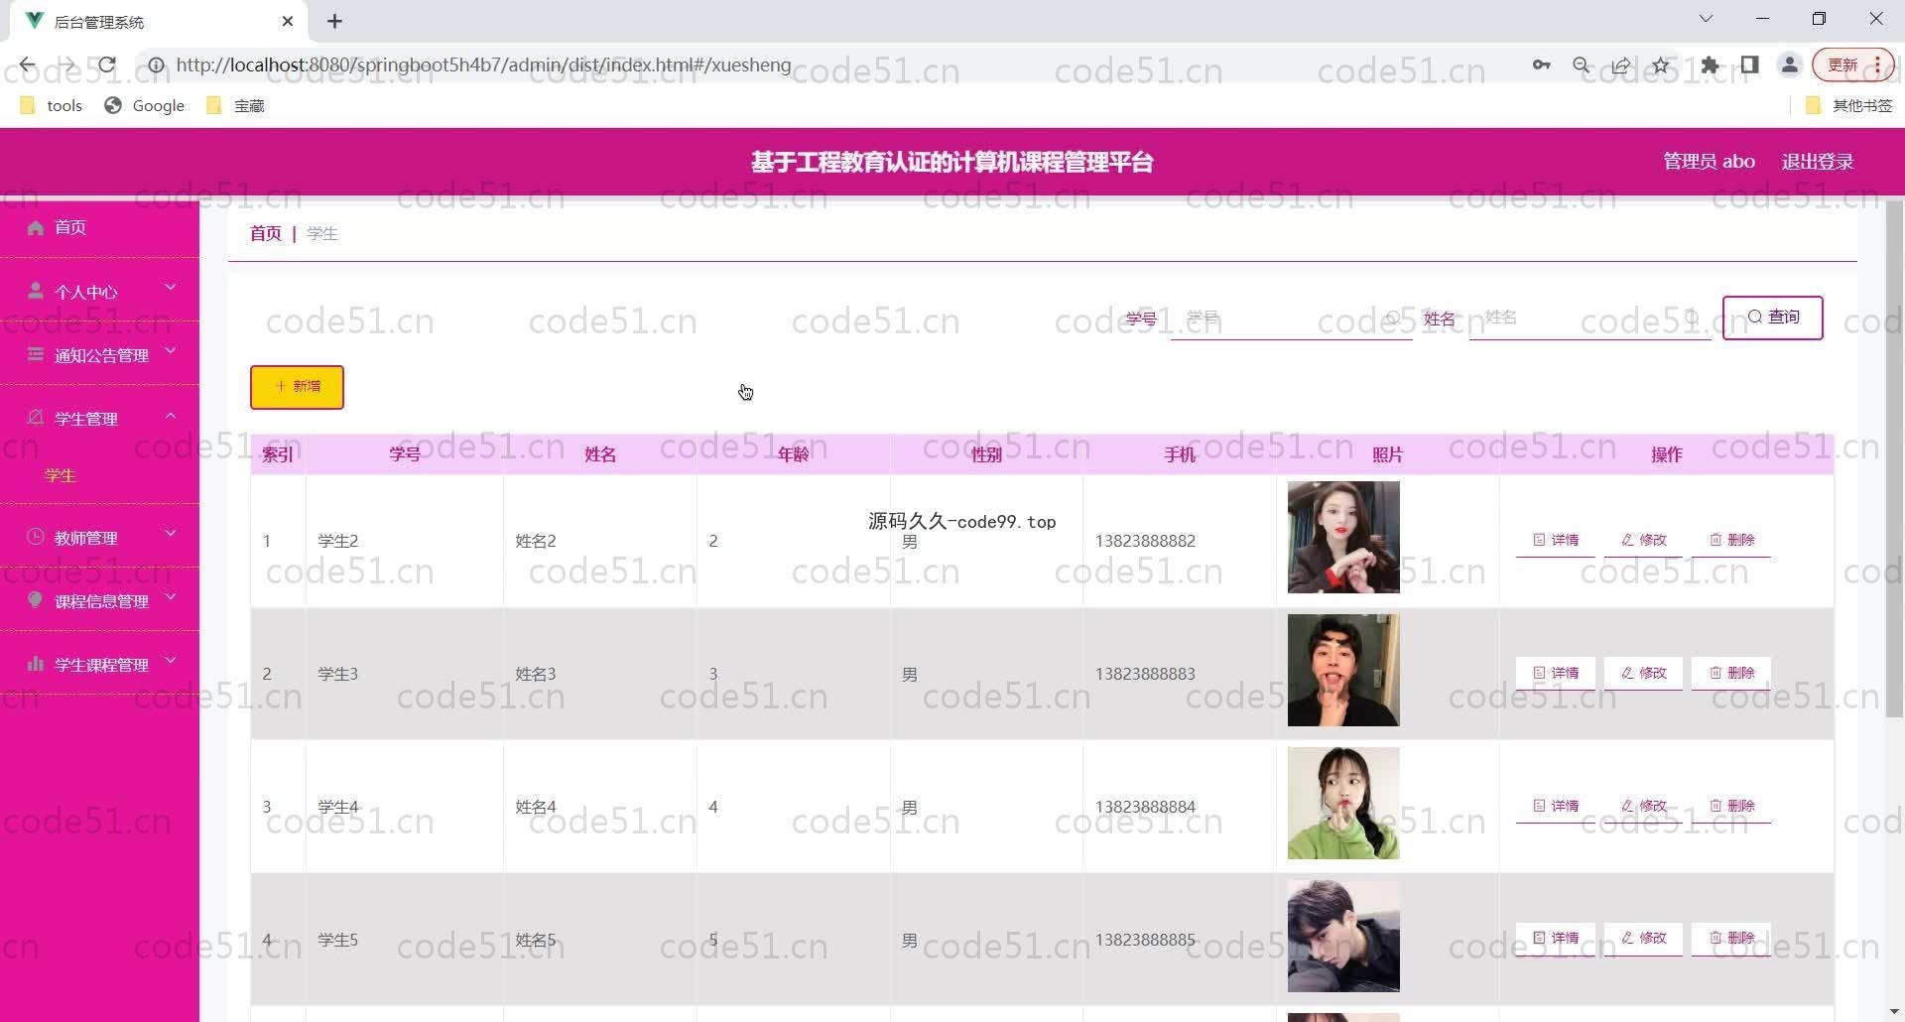Click the 年龄 column header
The height and width of the screenshot is (1022, 1905).
point(793,454)
